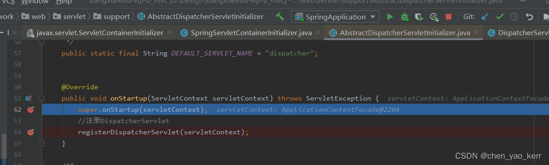Viewport: 549px width, 165px height.
Task: Stop the running process with red square
Action: 449,17
